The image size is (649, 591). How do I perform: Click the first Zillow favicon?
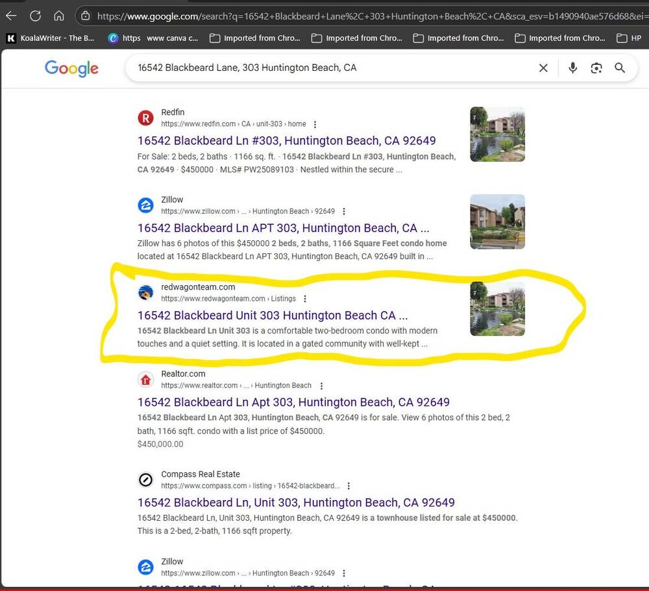click(x=145, y=205)
